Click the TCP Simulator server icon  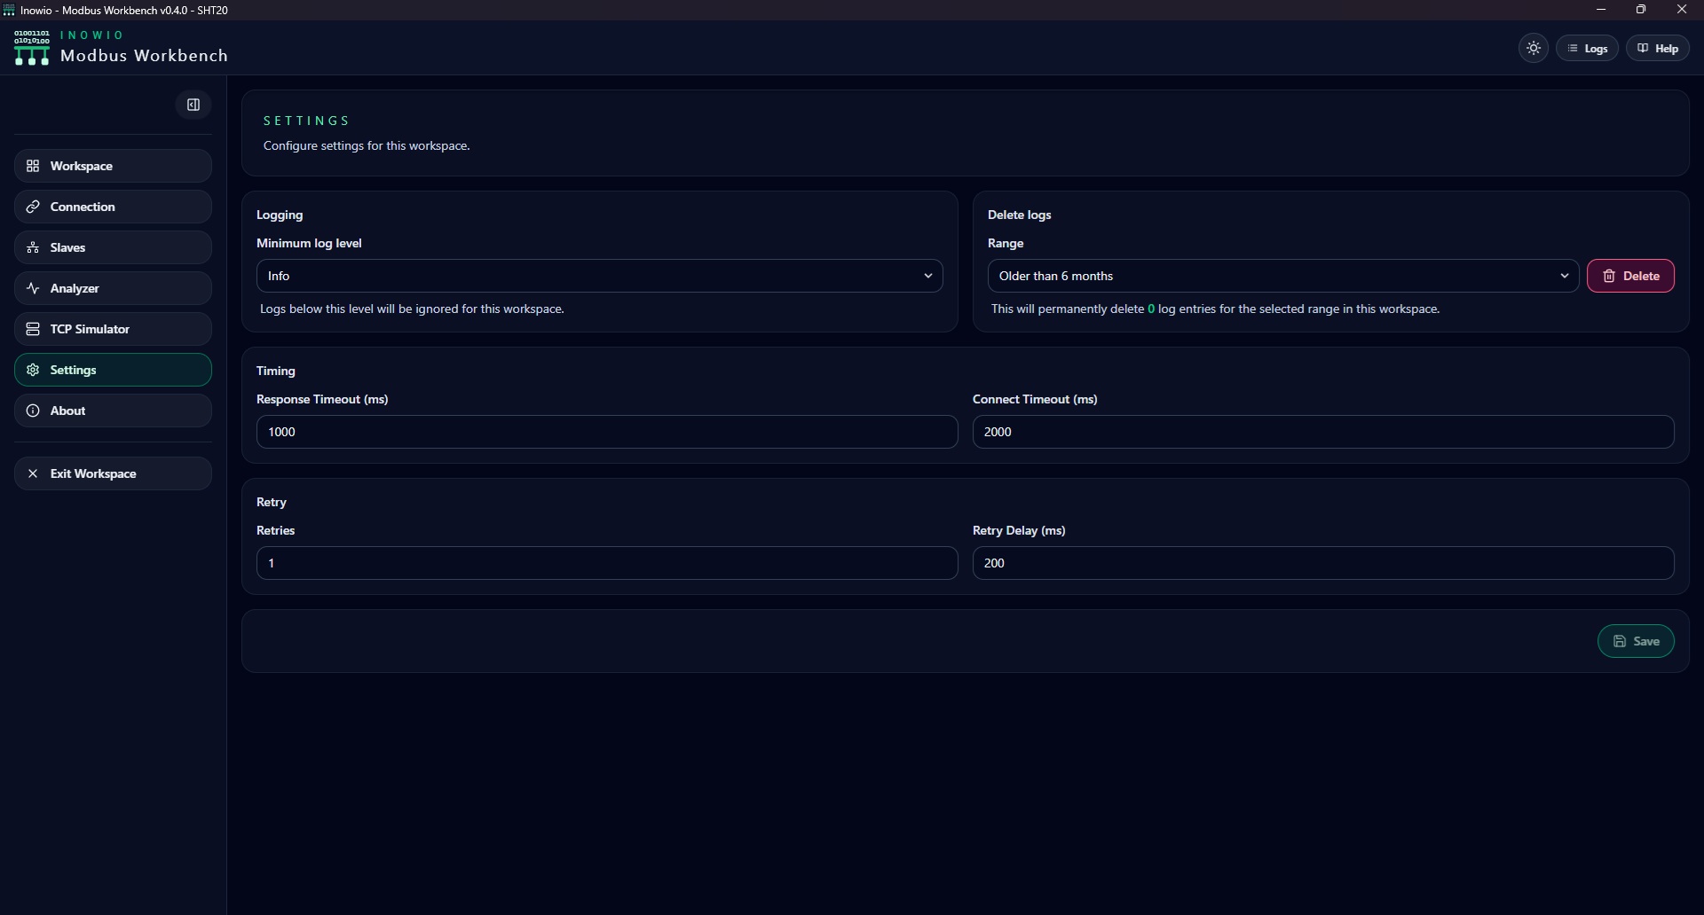[33, 329]
